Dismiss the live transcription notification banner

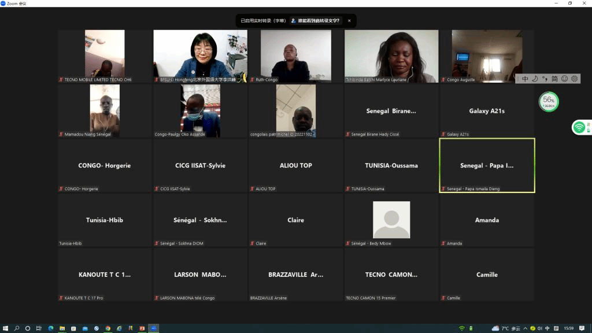point(349,21)
